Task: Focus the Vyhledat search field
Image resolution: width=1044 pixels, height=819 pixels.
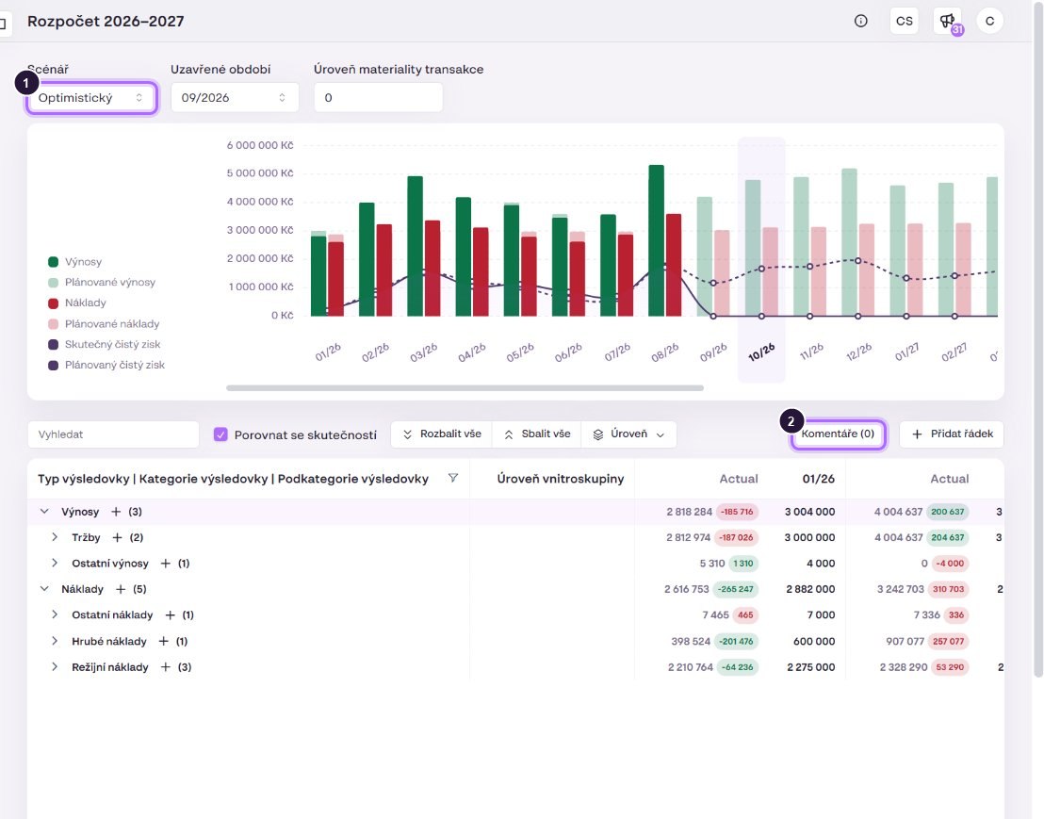Action: point(113,434)
